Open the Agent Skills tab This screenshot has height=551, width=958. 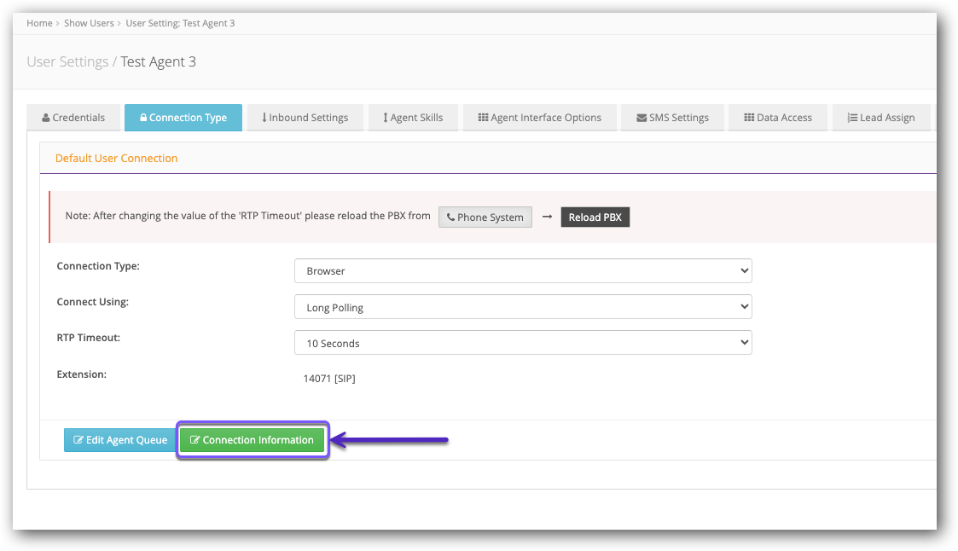[413, 118]
